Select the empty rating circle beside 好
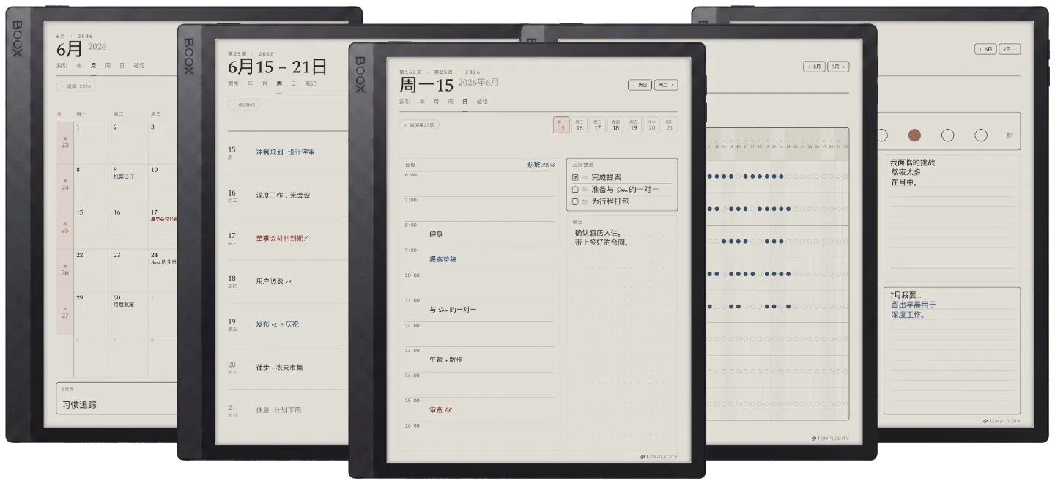Viewport: 1055px width, 484px height. click(981, 135)
